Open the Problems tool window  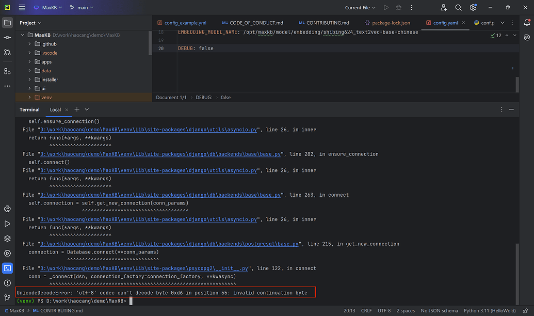(x=7, y=283)
